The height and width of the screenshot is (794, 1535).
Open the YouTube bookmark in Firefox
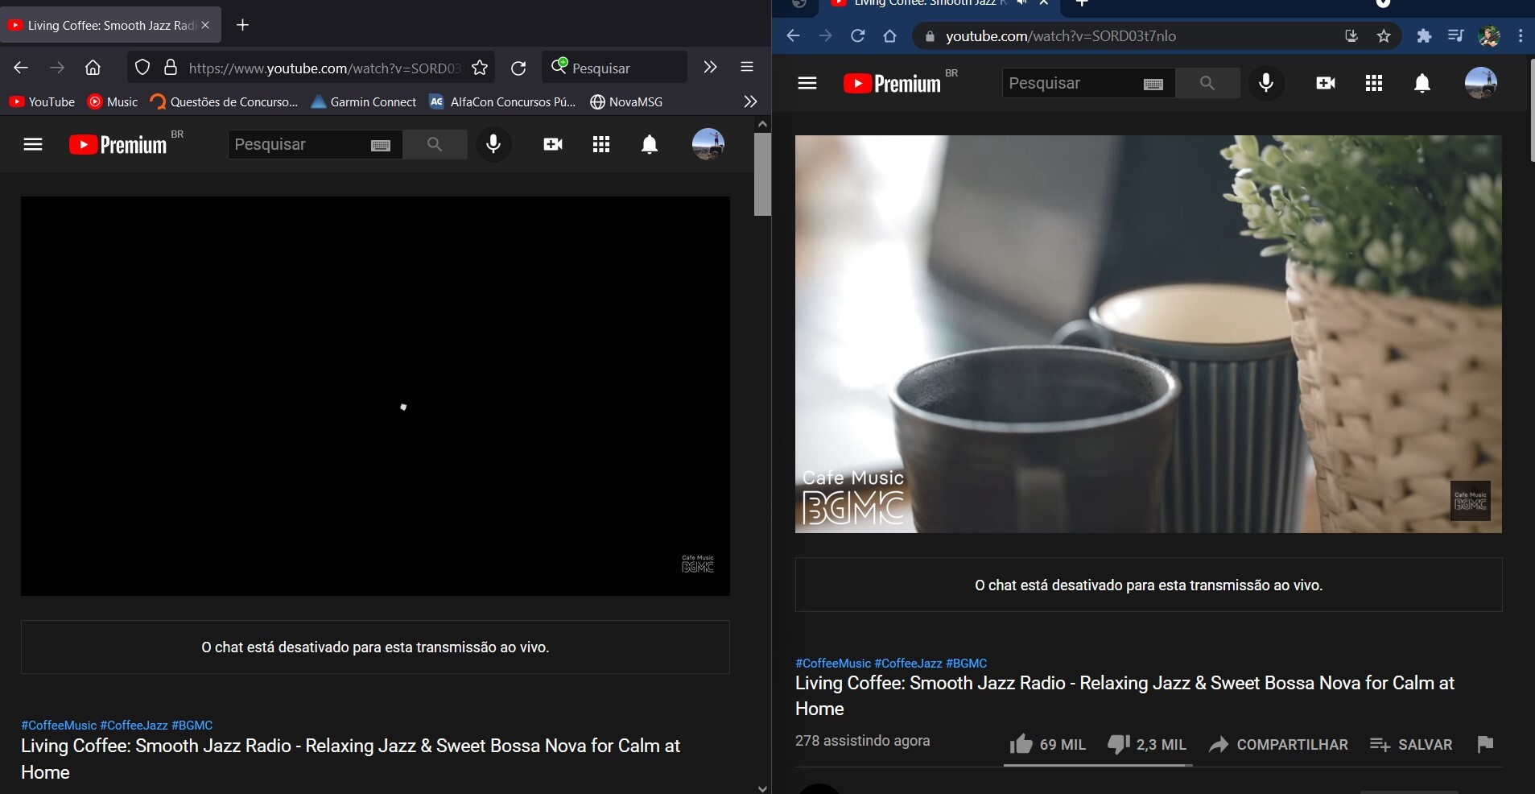point(42,101)
